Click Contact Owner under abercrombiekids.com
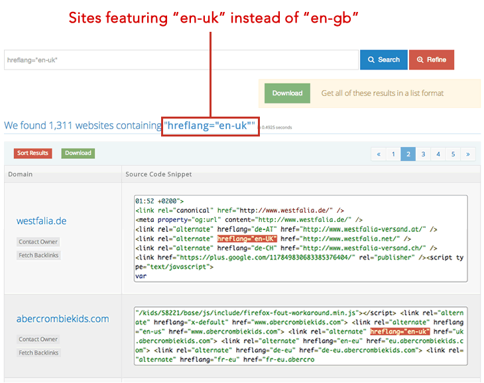Image resolution: width=484 pixels, height=383 pixels. 38,339
